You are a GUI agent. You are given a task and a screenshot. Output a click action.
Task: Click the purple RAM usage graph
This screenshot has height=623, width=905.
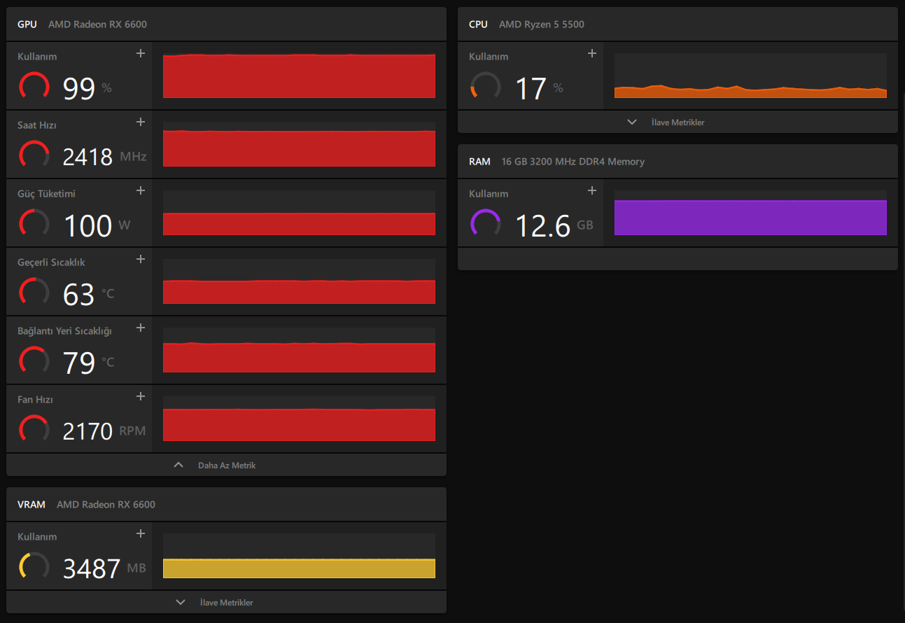coord(750,213)
